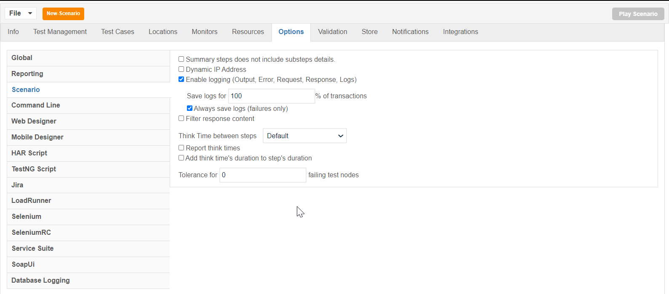Tick the Dynamic IP Address checkbox
Image resolution: width=669 pixels, height=294 pixels.
click(181, 69)
